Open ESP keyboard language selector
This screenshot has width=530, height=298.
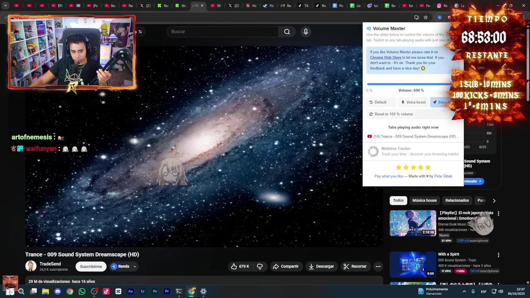[x=484, y=291]
